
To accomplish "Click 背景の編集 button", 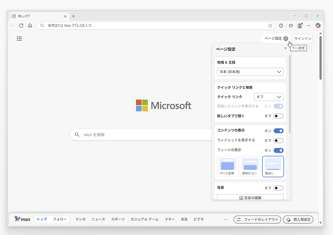I will pos(250,198).
